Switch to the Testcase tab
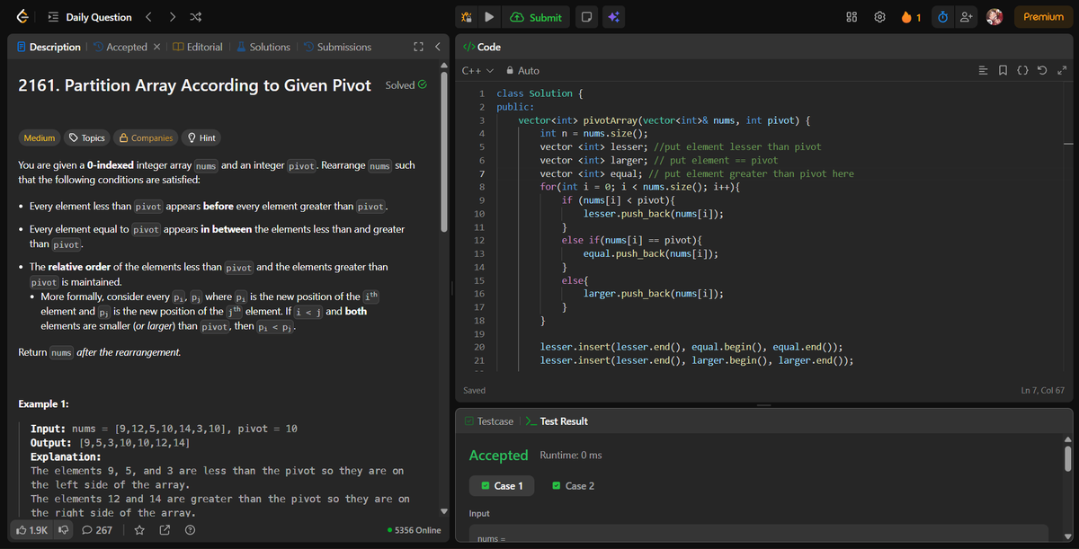1079x549 pixels. coord(489,421)
